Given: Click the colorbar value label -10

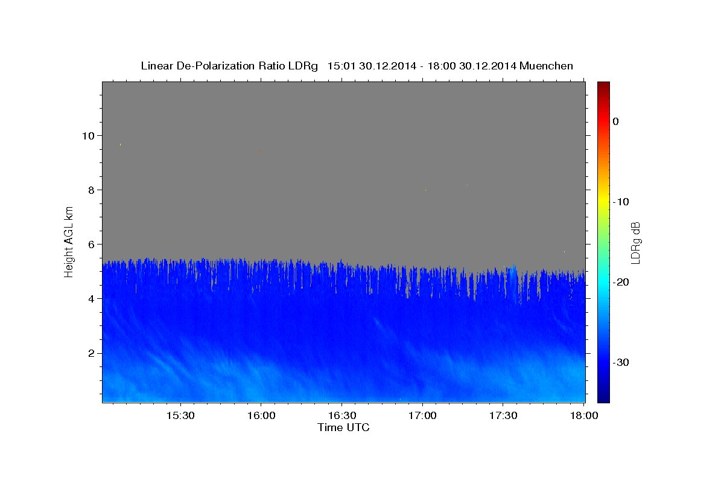Looking at the screenshot, I should pyautogui.click(x=621, y=202).
